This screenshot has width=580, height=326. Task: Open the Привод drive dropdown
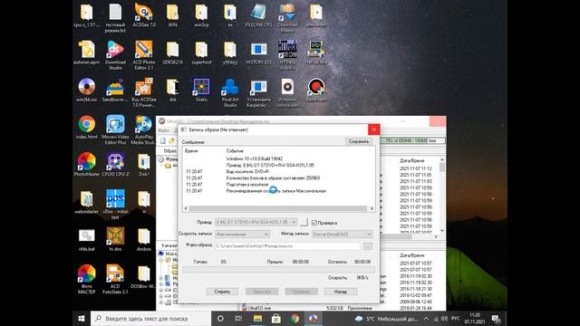[x=256, y=222]
